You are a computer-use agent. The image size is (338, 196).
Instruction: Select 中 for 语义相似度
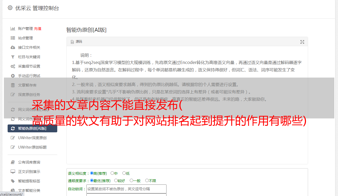112,173
